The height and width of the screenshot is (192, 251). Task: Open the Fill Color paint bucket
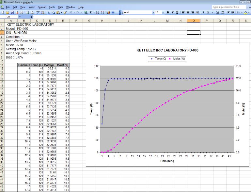[245, 12]
